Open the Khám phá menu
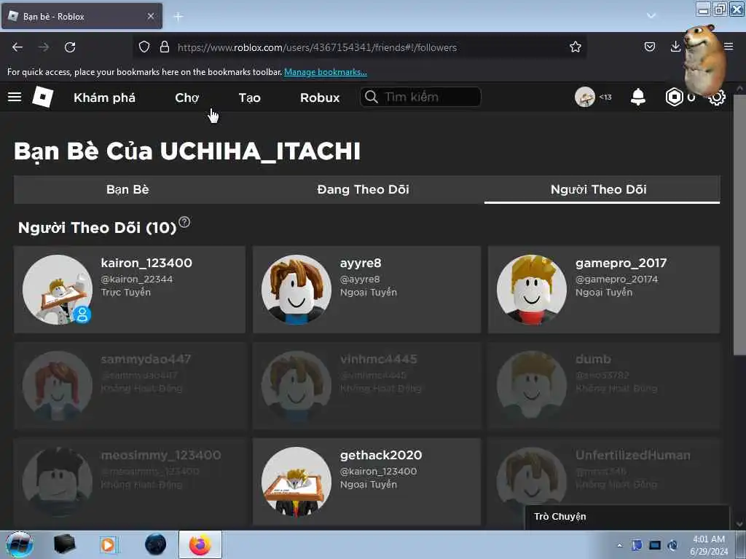The image size is (746, 559). coord(105,98)
